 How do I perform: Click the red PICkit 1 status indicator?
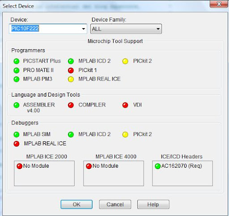71,70
